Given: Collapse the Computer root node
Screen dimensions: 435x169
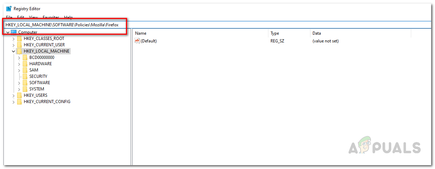Looking at the screenshot, I should [8, 32].
